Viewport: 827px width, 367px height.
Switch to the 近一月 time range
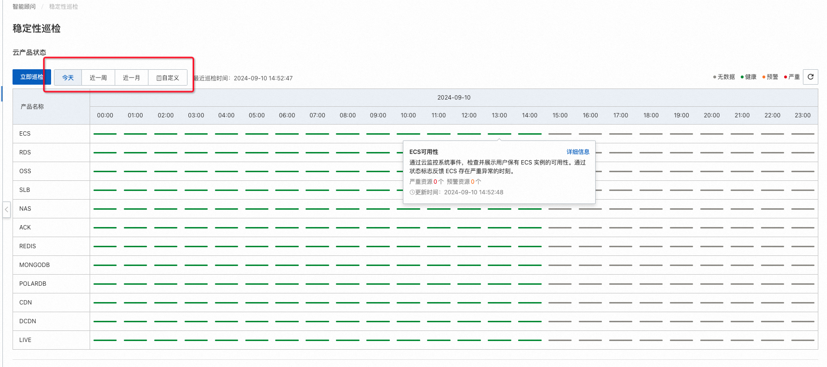(132, 77)
